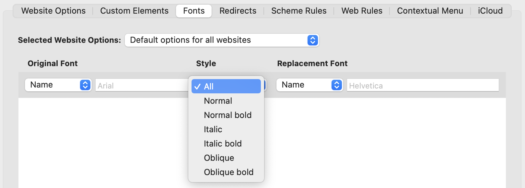Select Normal bold in style list

click(x=227, y=115)
